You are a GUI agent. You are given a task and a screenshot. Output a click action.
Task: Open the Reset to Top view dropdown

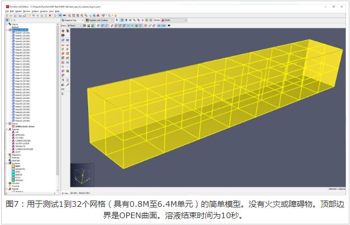point(72,20)
